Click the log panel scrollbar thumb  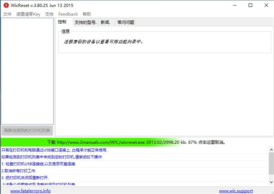(x=271, y=163)
